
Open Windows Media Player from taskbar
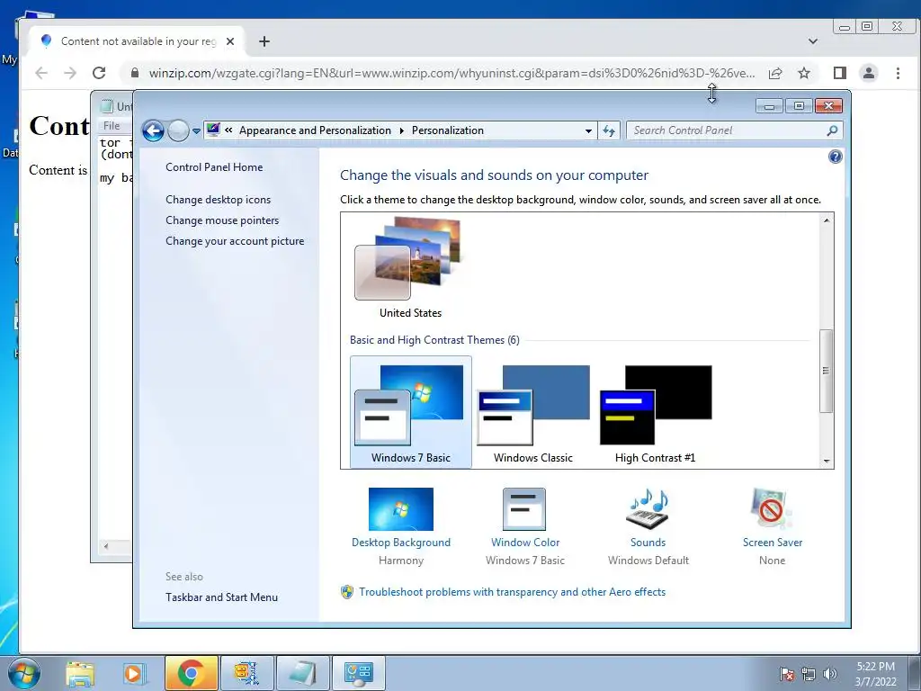pos(133,673)
